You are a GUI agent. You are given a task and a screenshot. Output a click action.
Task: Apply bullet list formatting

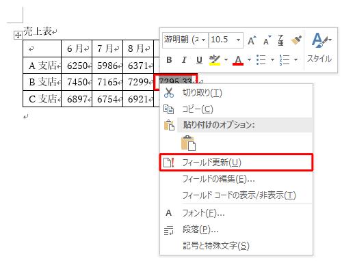tap(261, 60)
